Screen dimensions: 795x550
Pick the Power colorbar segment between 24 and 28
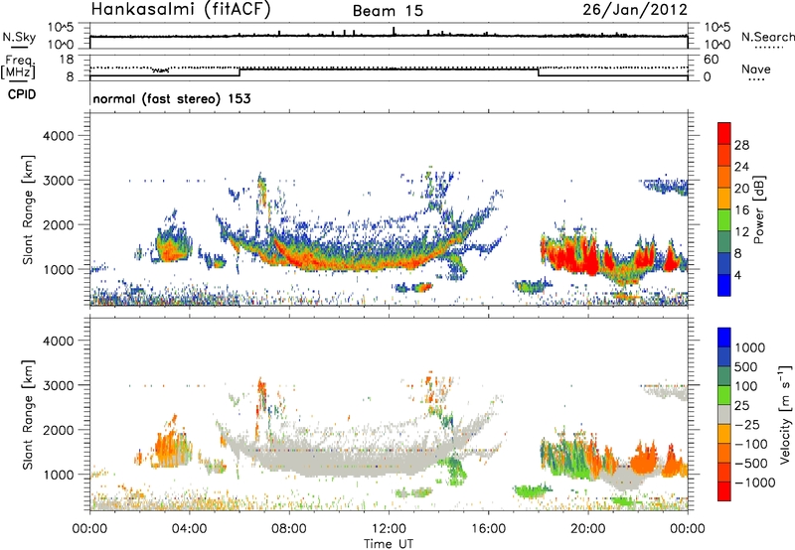(x=724, y=156)
